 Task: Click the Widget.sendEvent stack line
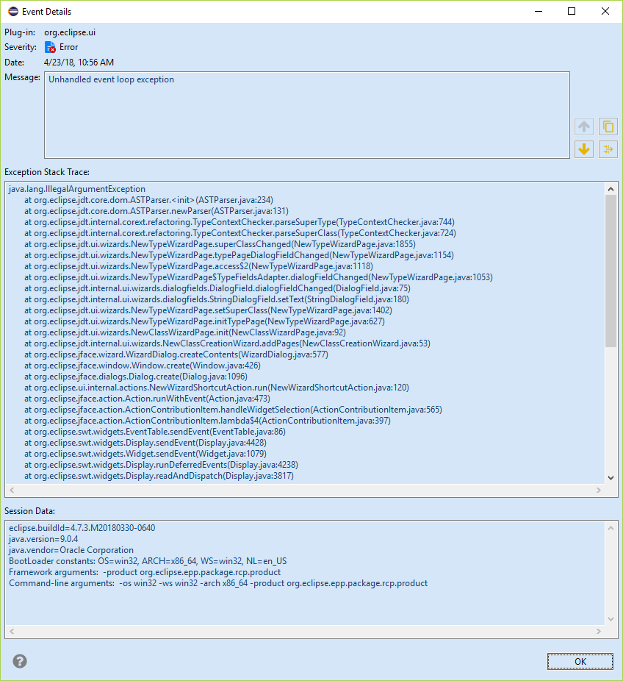(x=145, y=454)
